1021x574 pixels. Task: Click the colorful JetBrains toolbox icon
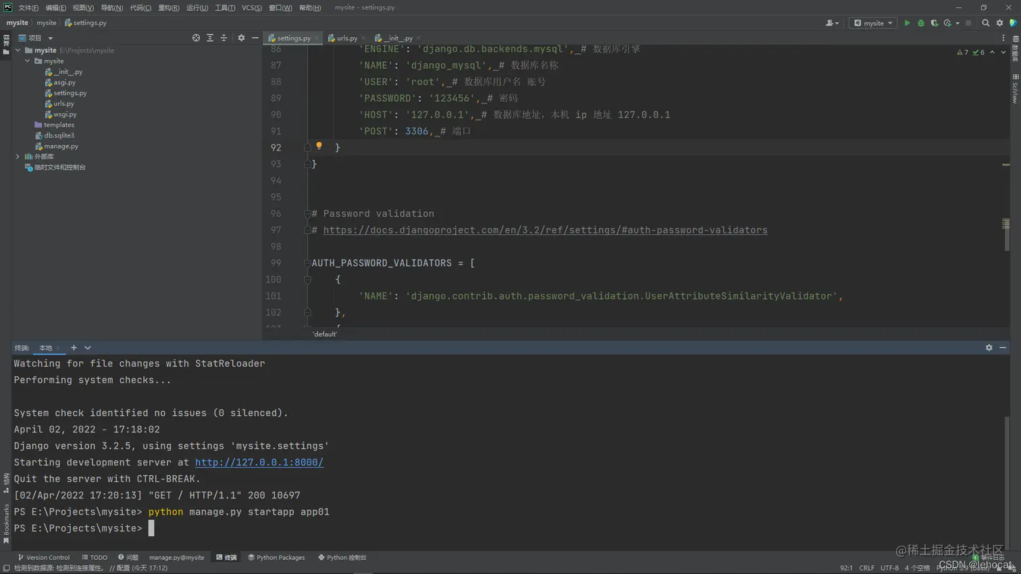(x=1013, y=23)
